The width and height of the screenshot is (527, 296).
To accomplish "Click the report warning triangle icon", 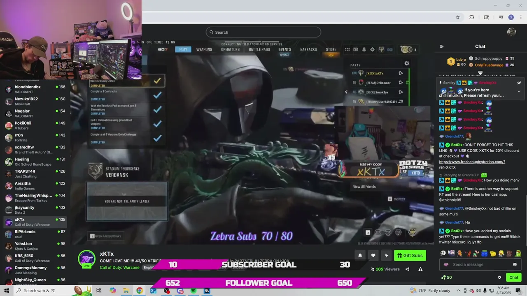I will tap(420, 269).
